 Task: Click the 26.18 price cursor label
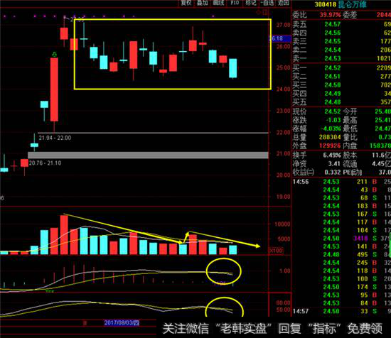(280, 38)
